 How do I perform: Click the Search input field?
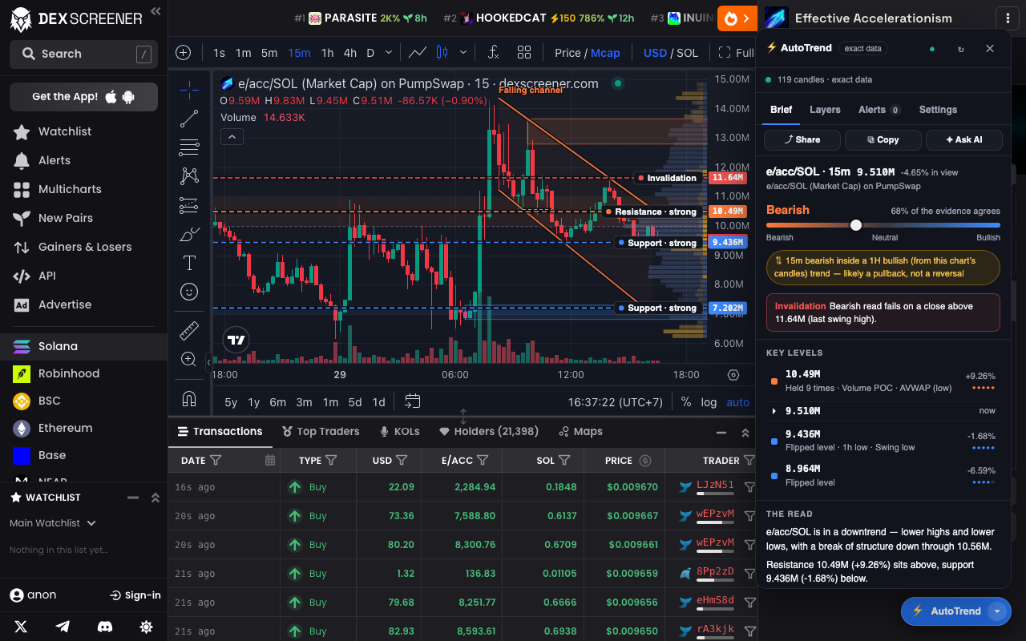click(83, 54)
